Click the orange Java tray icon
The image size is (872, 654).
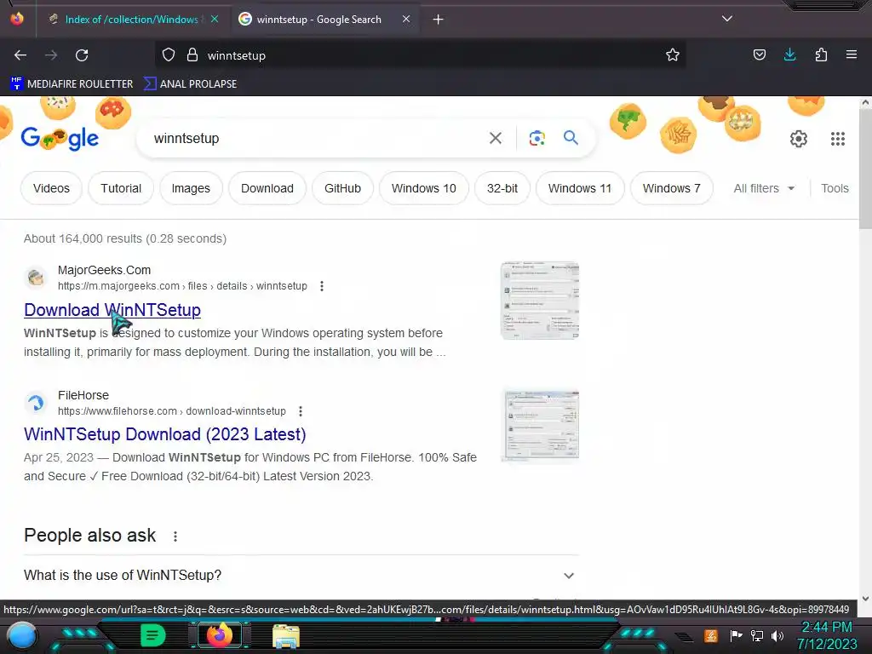tap(711, 635)
